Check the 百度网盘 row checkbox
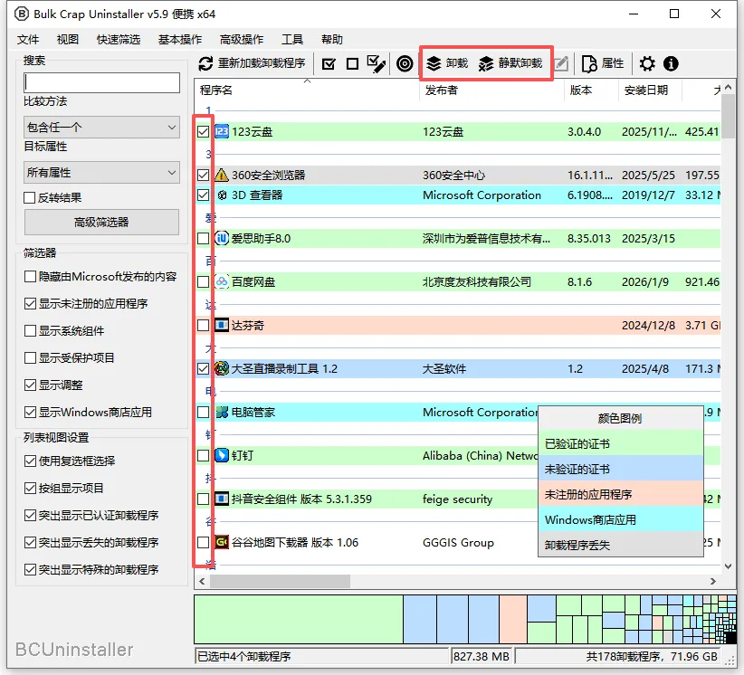 (x=203, y=281)
